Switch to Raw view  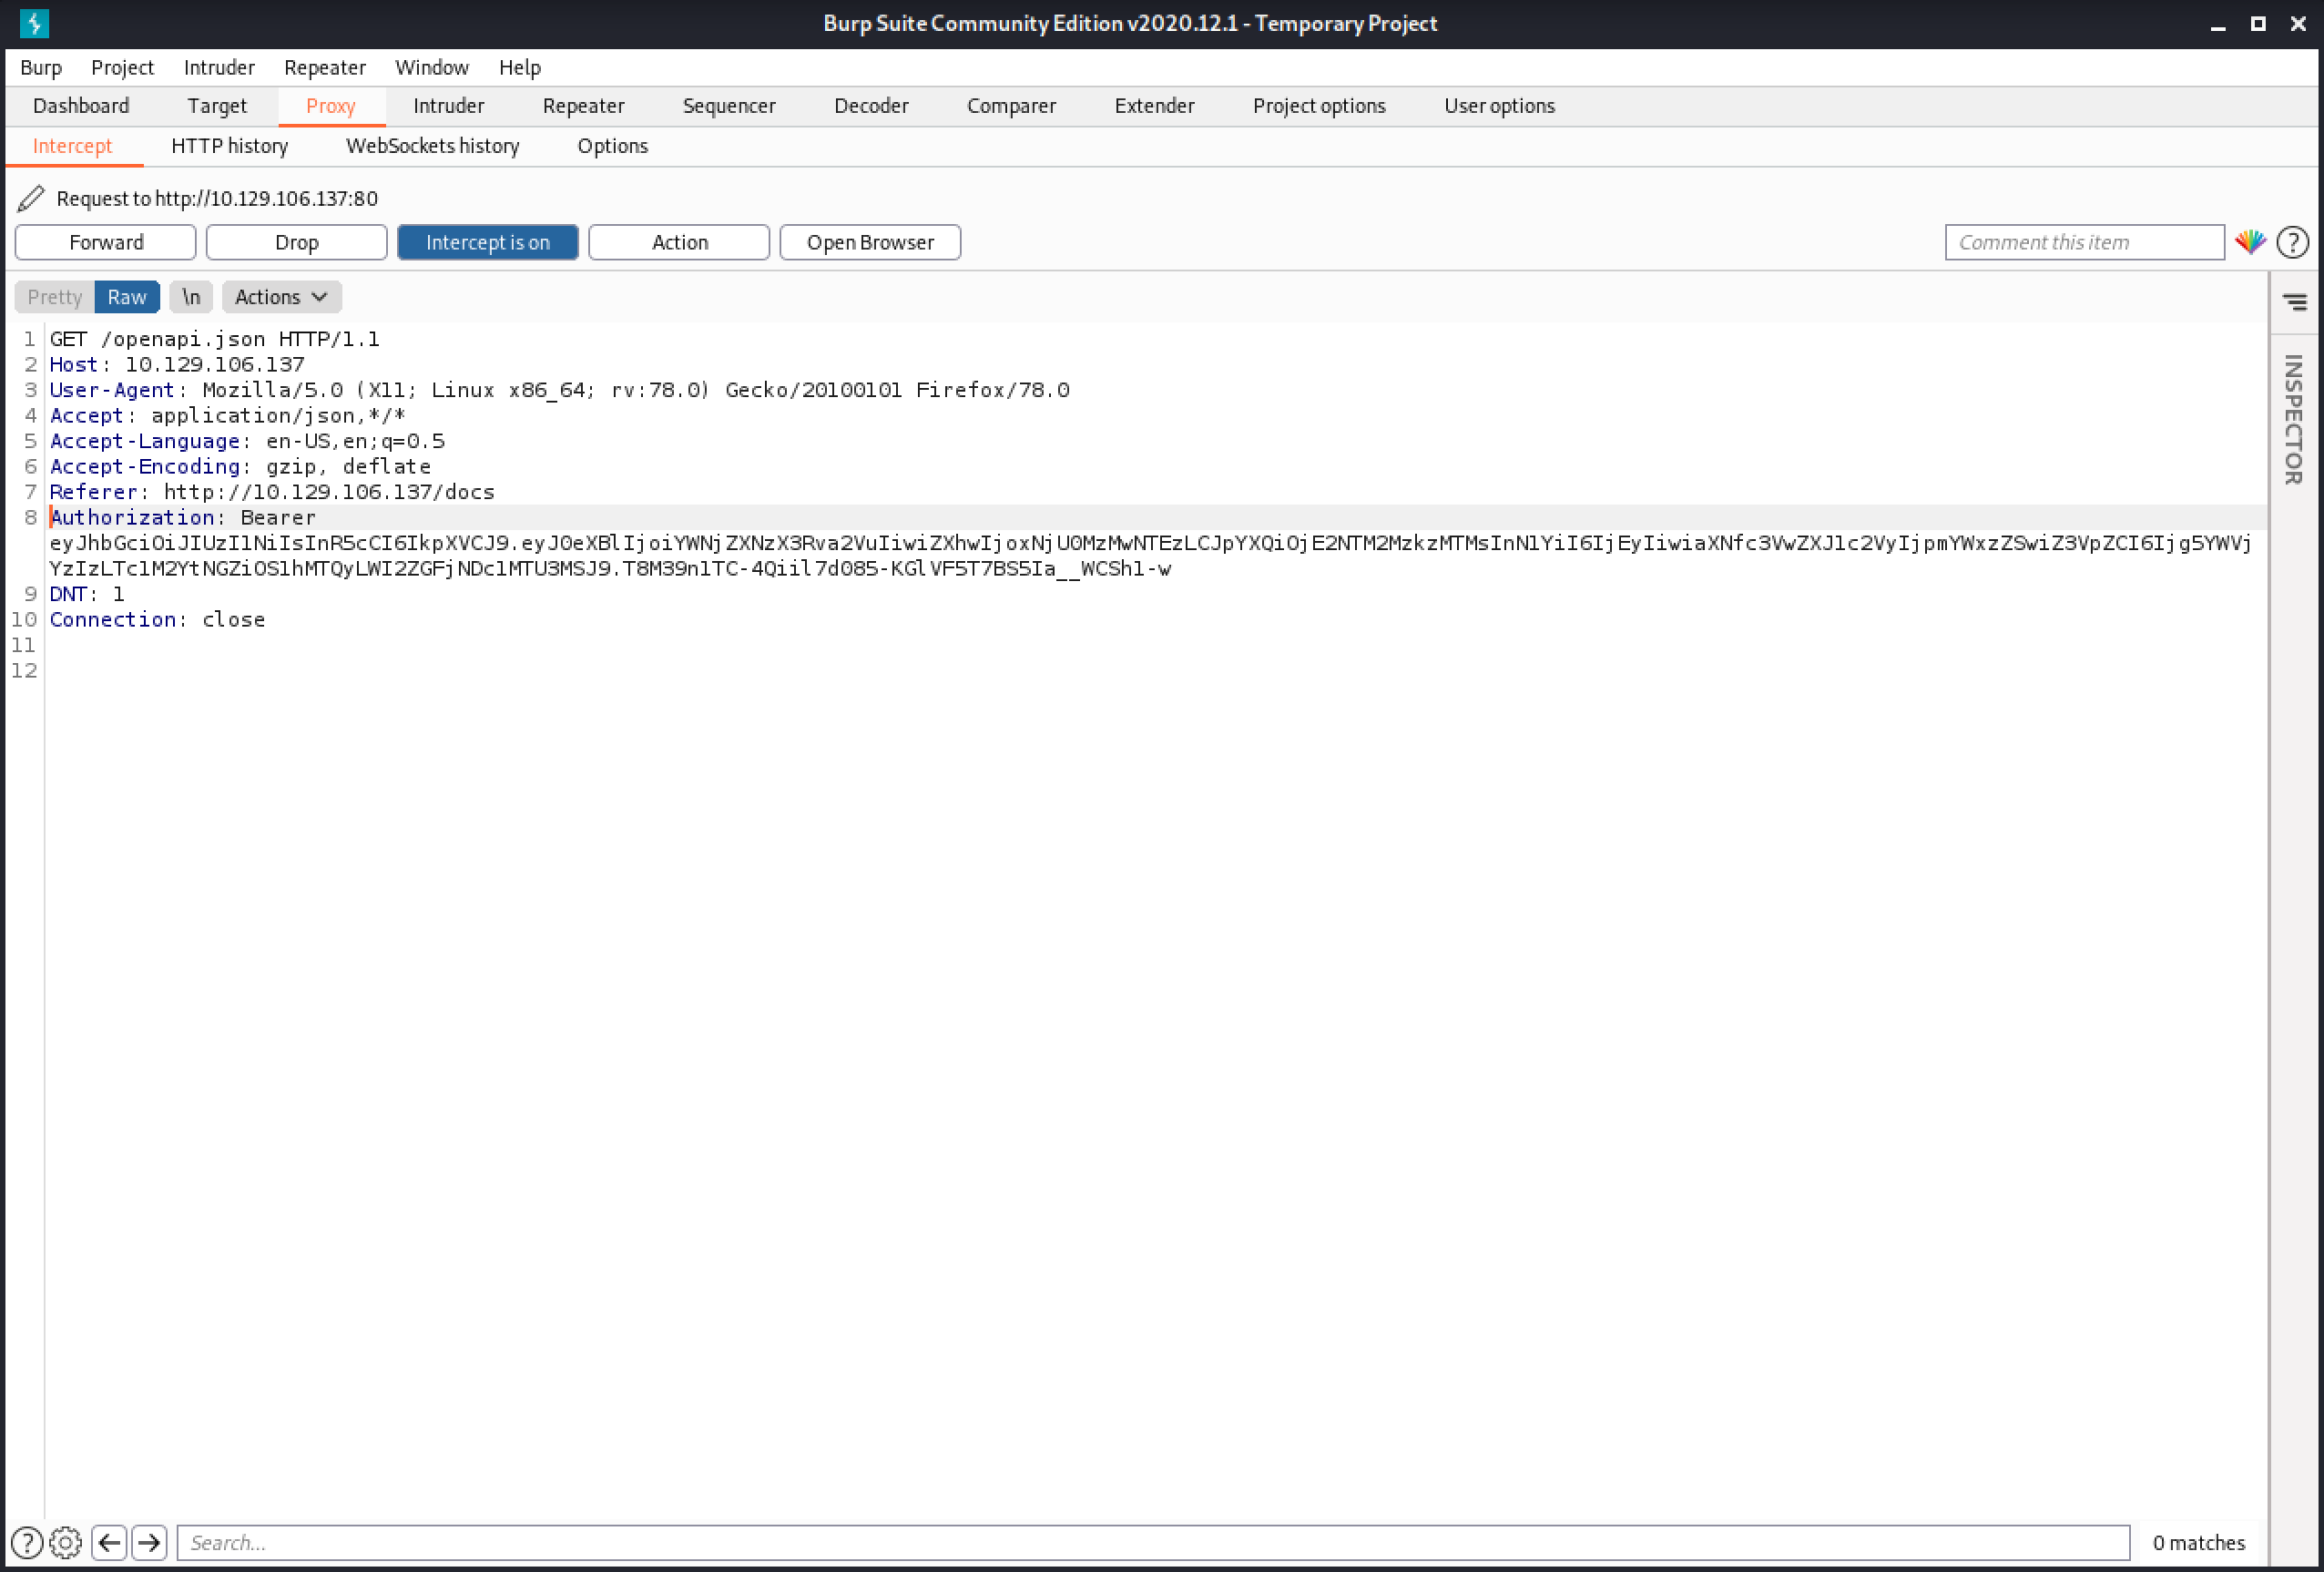[x=127, y=297]
